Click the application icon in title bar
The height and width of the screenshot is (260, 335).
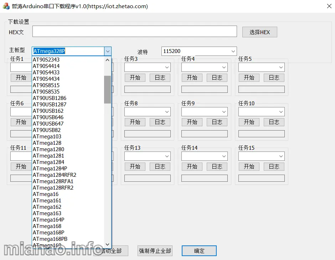[x=6, y=6]
